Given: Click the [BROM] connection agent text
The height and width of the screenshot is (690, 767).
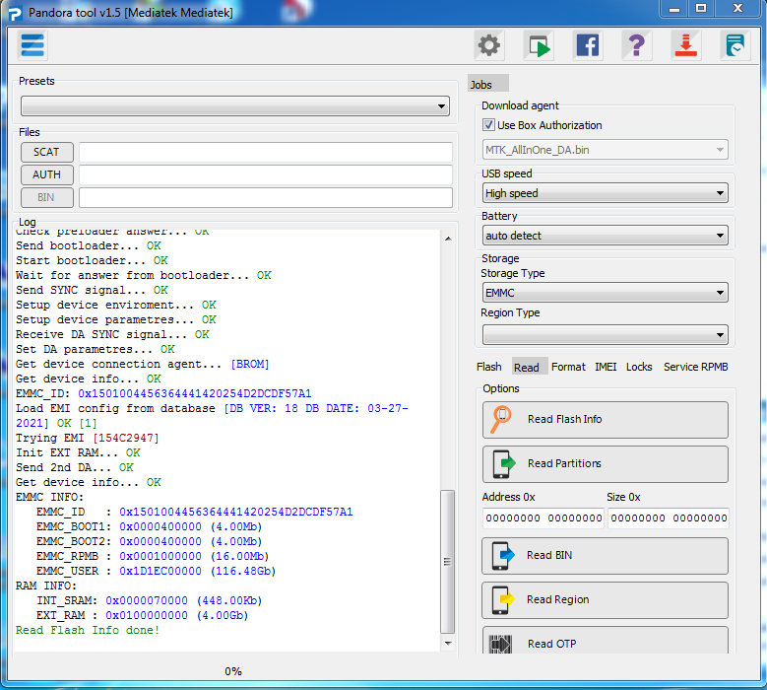Looking at the screenshot, I should 250,365.
